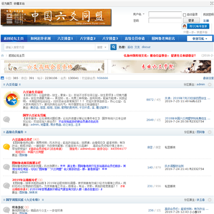Click the breadcrumb home icon
Image resolution: width=214 pixels, height=214 pixels.
pos(2,56)
